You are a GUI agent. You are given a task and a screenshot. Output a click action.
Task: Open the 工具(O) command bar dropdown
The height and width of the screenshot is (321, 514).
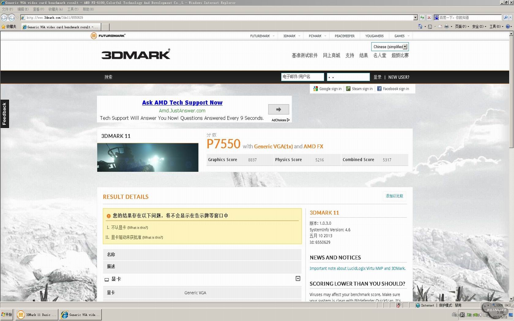coord(496,27)
